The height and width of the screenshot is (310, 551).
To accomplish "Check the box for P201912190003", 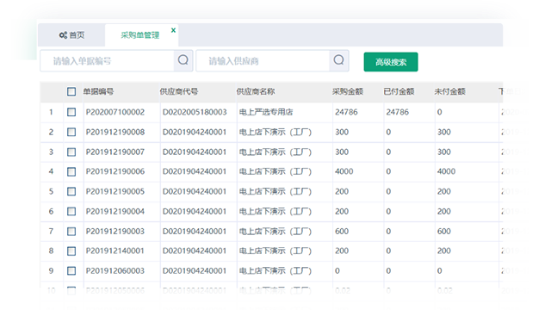I will point(71,232).
